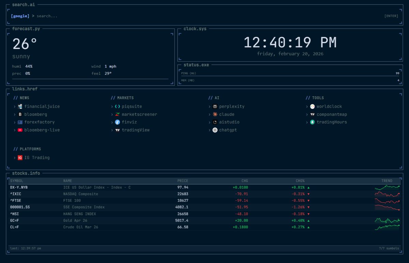Click the DX-Y.NYB green trend sparkline

[x=387, y=187]
